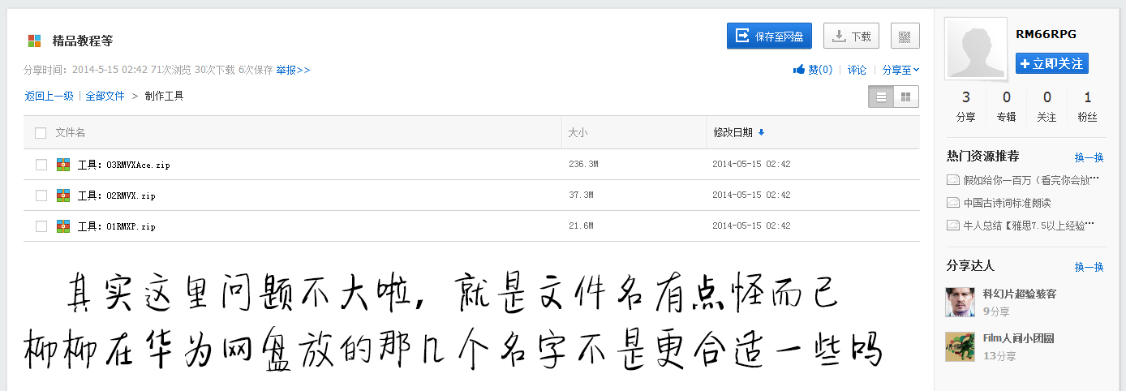
Task: Open the QR code icon button
Action: (905, 36)
